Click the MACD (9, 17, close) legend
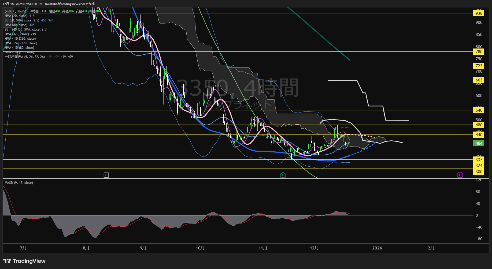The width and height of the screenshot is (492, 269). point(19,183)
